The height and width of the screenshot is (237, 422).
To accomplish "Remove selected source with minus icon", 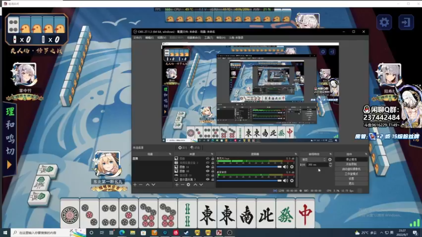I will [182, 185].
